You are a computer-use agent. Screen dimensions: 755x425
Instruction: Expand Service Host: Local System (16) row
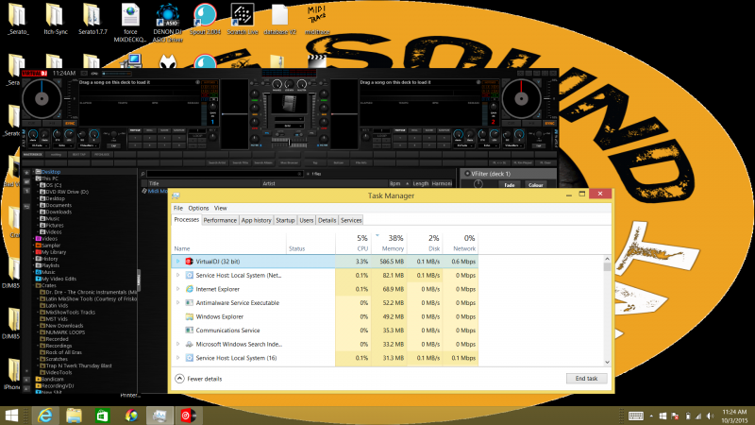point(177,358)
